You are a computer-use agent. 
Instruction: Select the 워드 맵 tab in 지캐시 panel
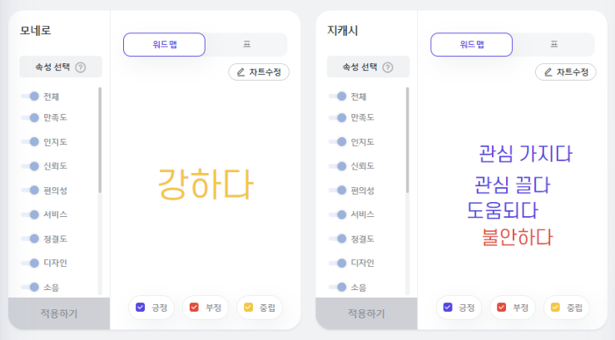[472, 45]
